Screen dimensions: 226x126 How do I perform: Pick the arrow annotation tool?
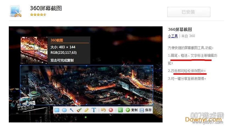pos(72,110)
